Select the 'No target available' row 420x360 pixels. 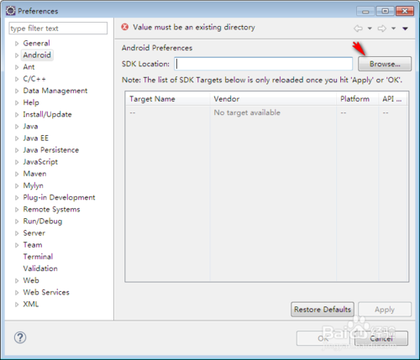coord(266,112)
